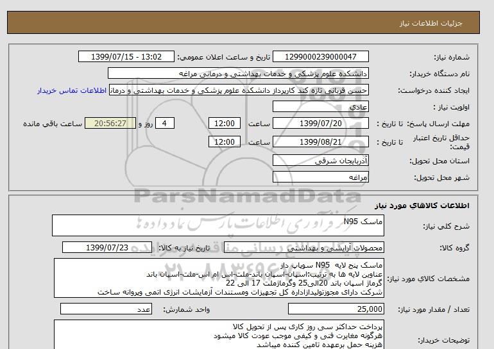Viewport: 494px width, 349px height.
Task: Click label مشخصات کالای مورد نیاز
Action: (428, 279)
